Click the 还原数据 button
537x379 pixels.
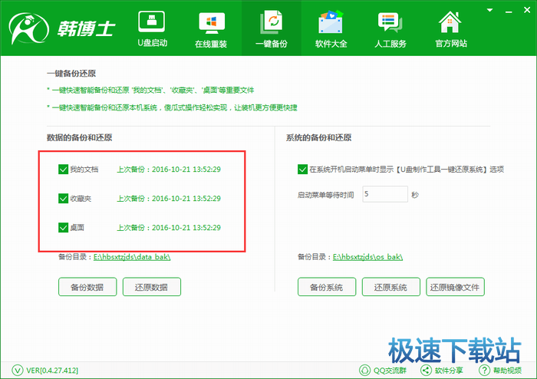[x=152, y=287]
